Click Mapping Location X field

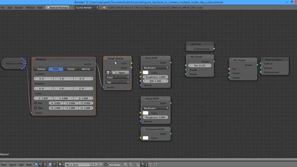43,78
